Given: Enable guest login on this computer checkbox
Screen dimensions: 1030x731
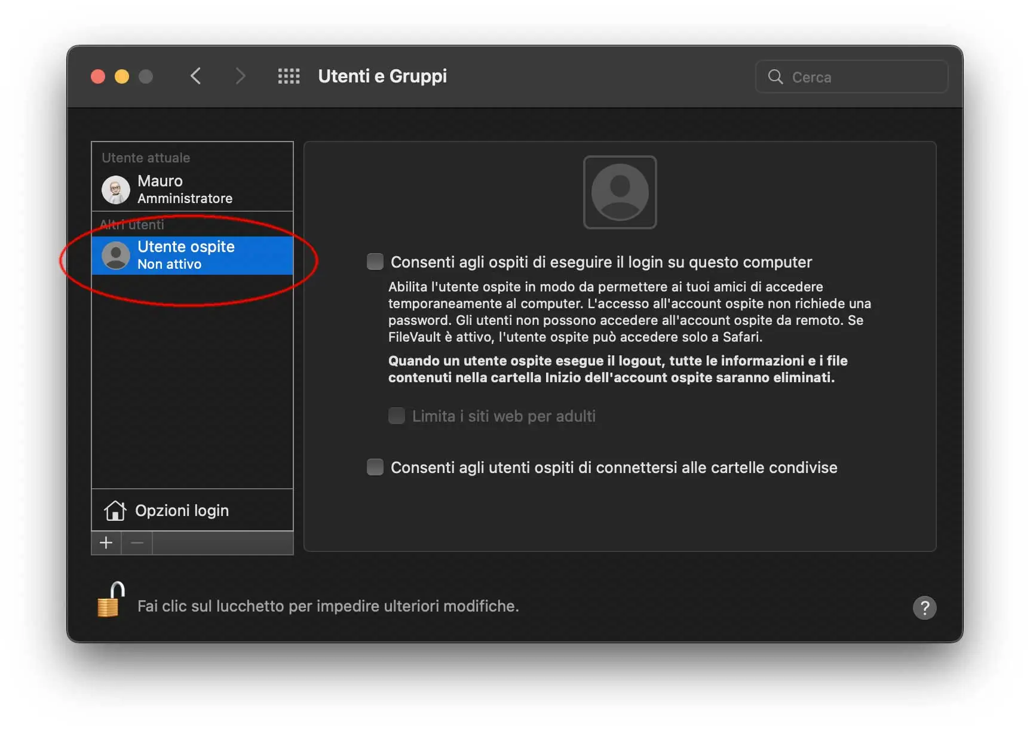Looking at the screenshot, I should (x=375, y=261).
